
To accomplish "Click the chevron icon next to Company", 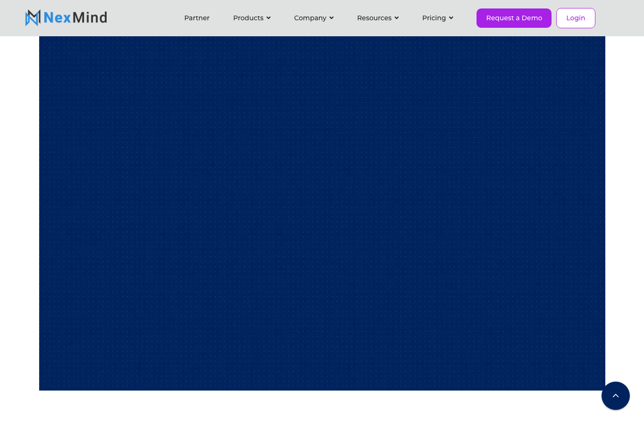I will coord(331,18).
